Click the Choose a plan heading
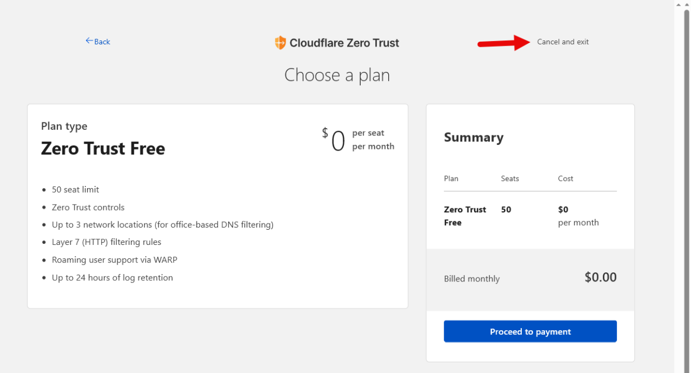Screen dimensions: 691x373 click(x=337, y=75)
